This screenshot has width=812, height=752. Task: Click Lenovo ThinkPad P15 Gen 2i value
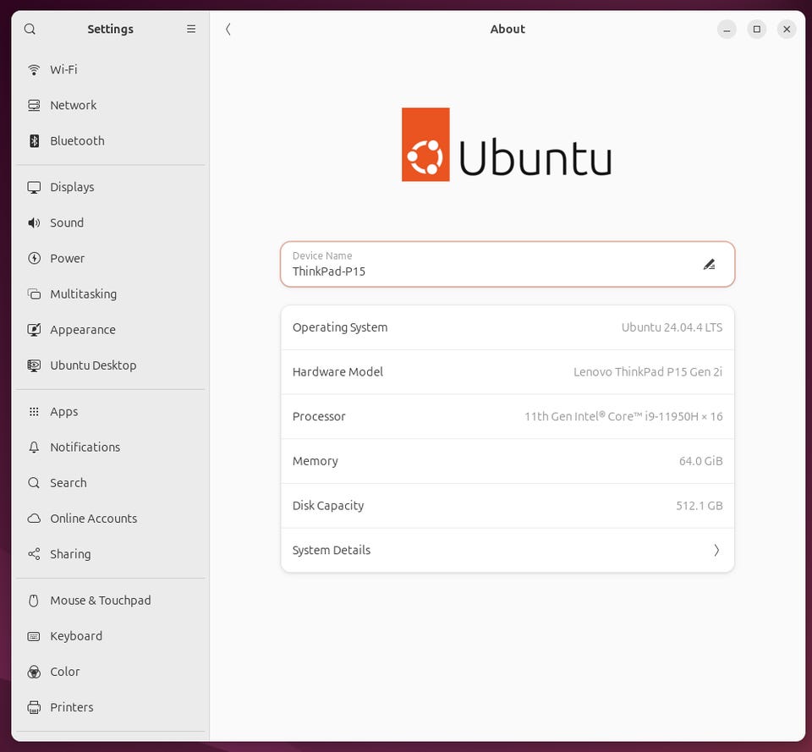[648, 372]
